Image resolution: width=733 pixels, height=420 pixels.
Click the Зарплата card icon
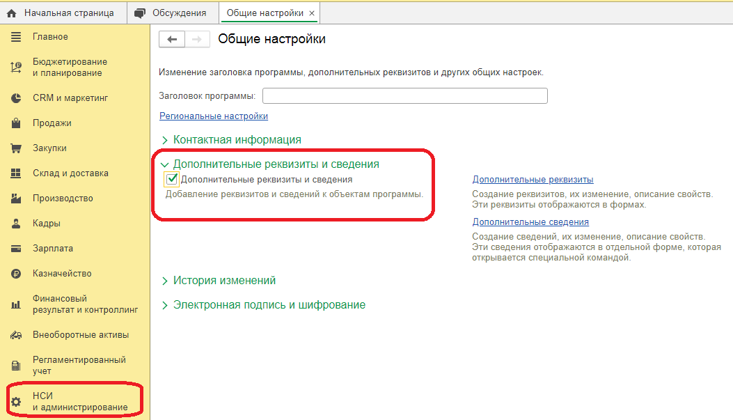point(16,249)
